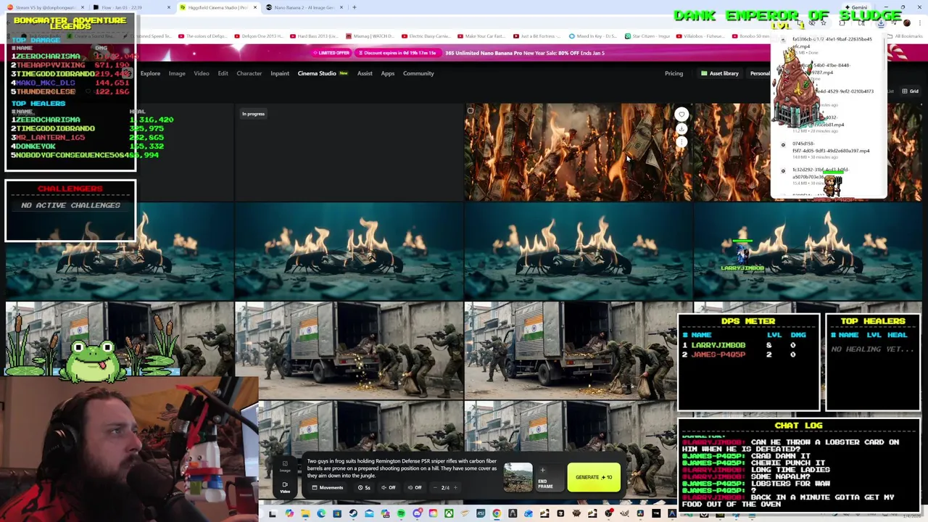The image size is (928, 522).
Task: Click into the sniper rifles prompt text
Action: (x=402, y=468)
